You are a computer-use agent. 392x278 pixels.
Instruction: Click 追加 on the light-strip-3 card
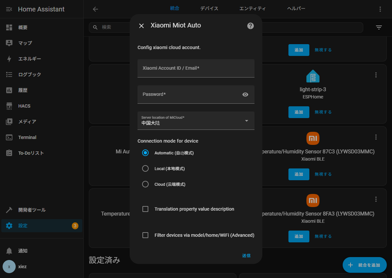(x=299, y=112)
